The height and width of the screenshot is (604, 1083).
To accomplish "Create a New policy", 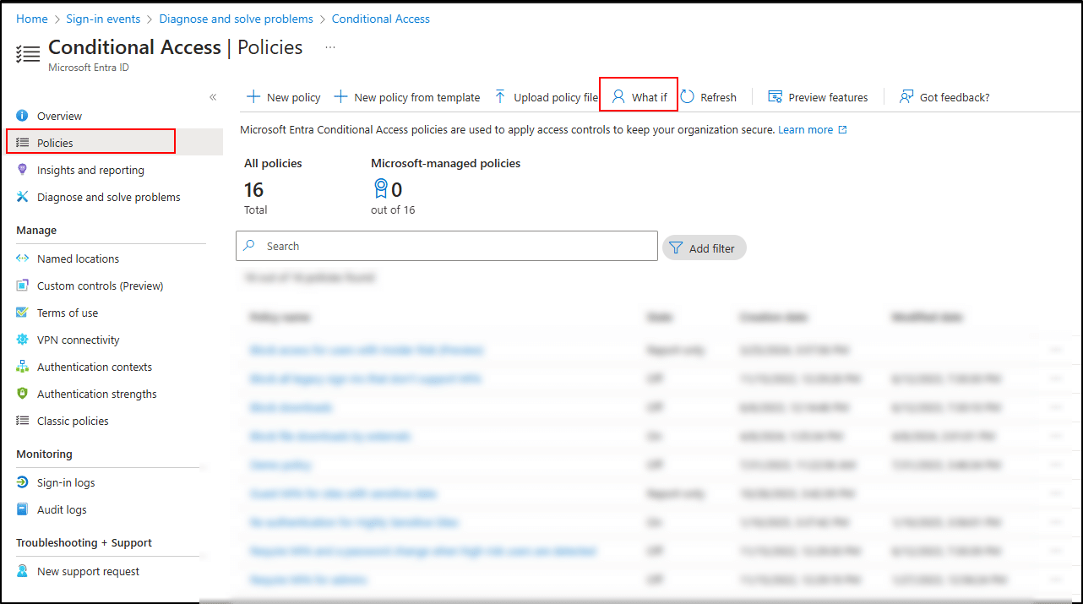I will point(283,97).
